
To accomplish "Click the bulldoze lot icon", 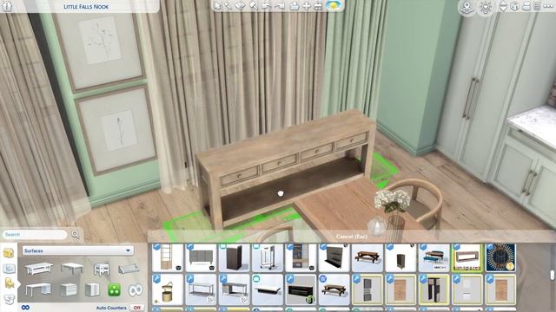I will [318, 6].
